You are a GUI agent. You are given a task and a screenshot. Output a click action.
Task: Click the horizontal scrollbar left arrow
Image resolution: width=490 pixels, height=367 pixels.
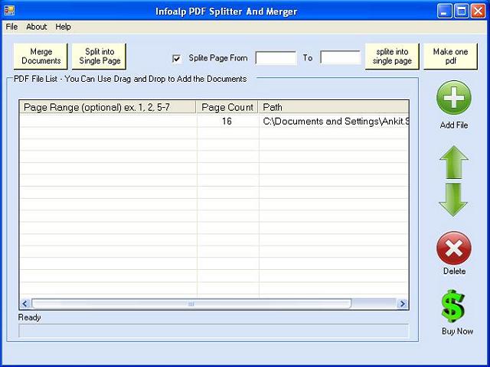(25, 304)
